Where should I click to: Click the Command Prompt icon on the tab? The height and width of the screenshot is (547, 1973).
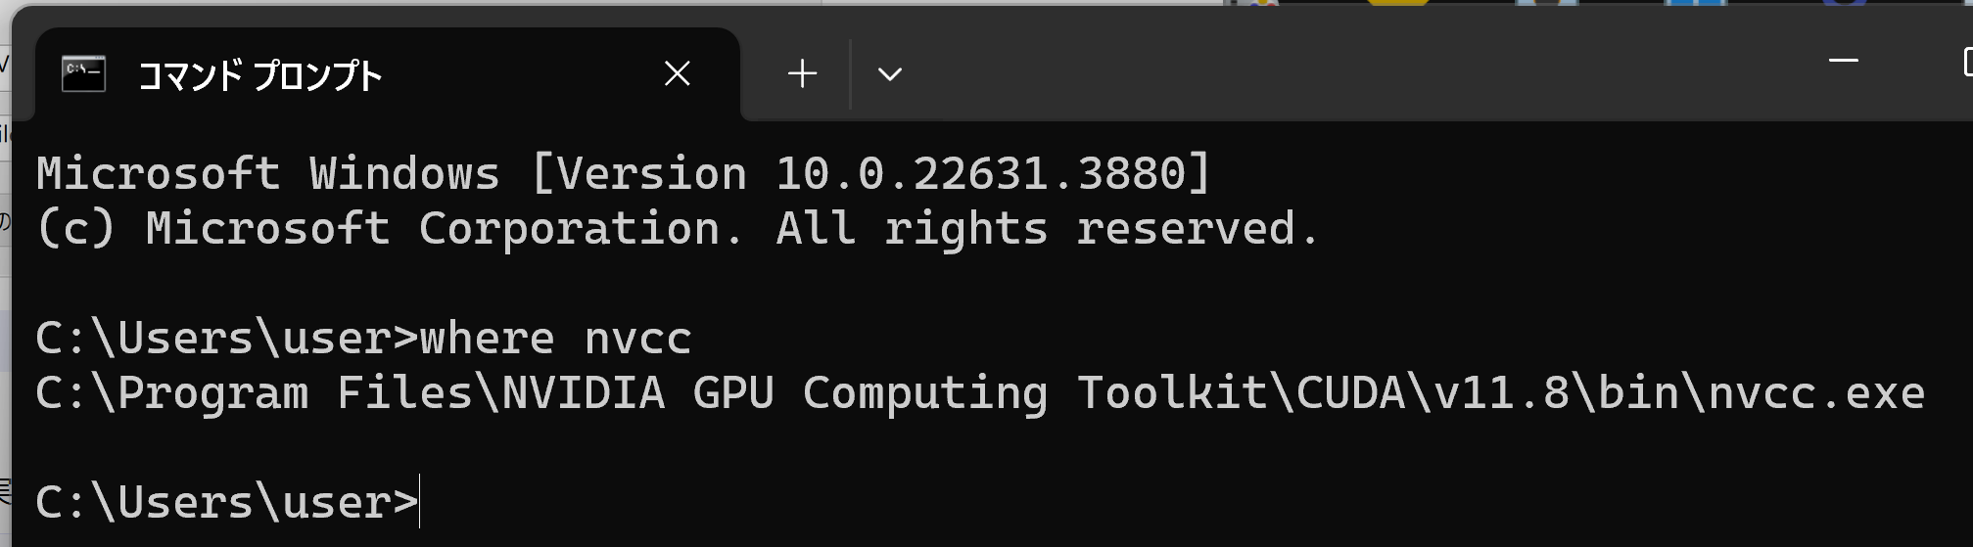pyautogui.click(x=83, y=74)
